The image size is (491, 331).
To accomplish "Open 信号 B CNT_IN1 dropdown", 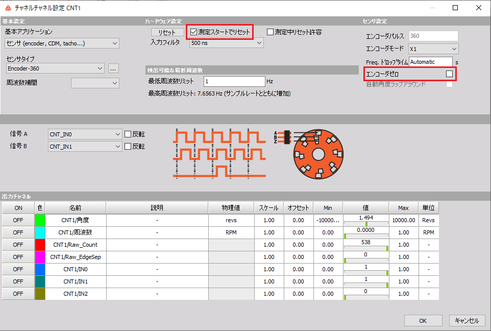I will 85,147.
